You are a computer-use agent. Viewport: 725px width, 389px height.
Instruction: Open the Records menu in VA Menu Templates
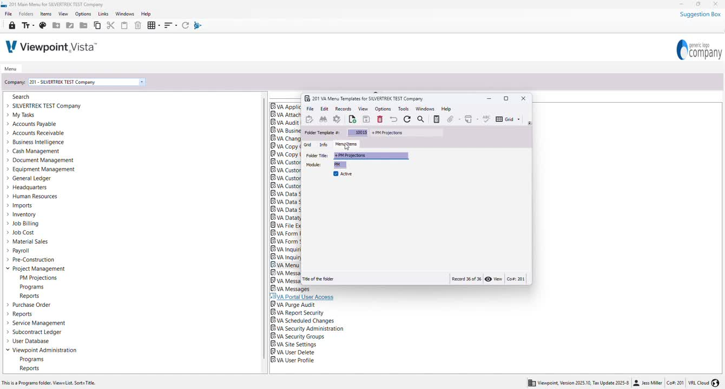[x=343, y=109]
